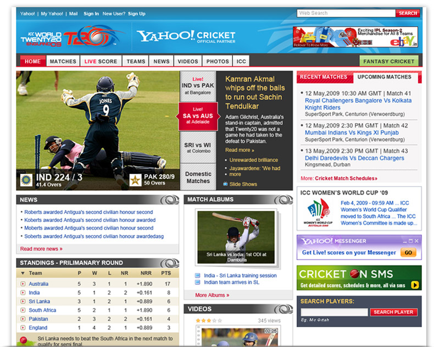Open the ICC tab

pyautogui.click(x=241, y=61)
